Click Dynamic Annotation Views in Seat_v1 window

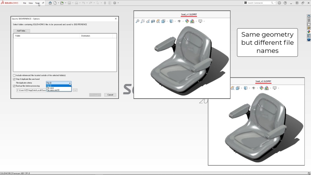[158, 21]
